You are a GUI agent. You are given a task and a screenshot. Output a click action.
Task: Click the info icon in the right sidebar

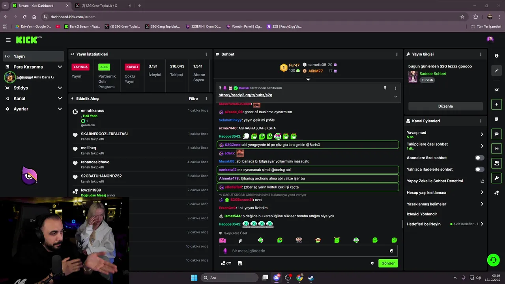click(496, 56)
